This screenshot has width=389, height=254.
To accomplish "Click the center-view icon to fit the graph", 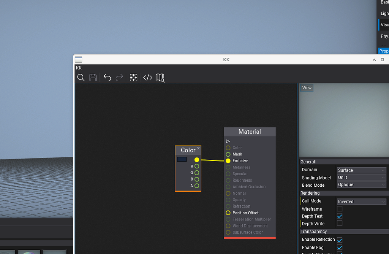I will tap(133, 77).
